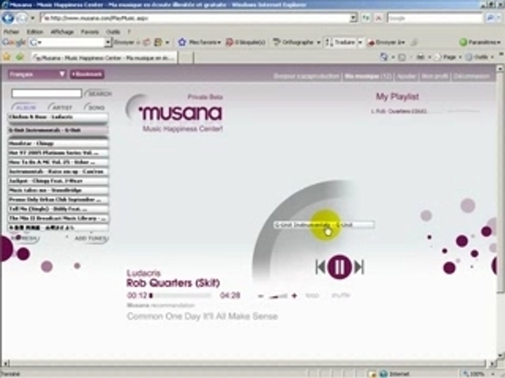The height and width of the screenshot is (378, 505).
Task: Click the SEARCH button
Action: tap(99, 93)
